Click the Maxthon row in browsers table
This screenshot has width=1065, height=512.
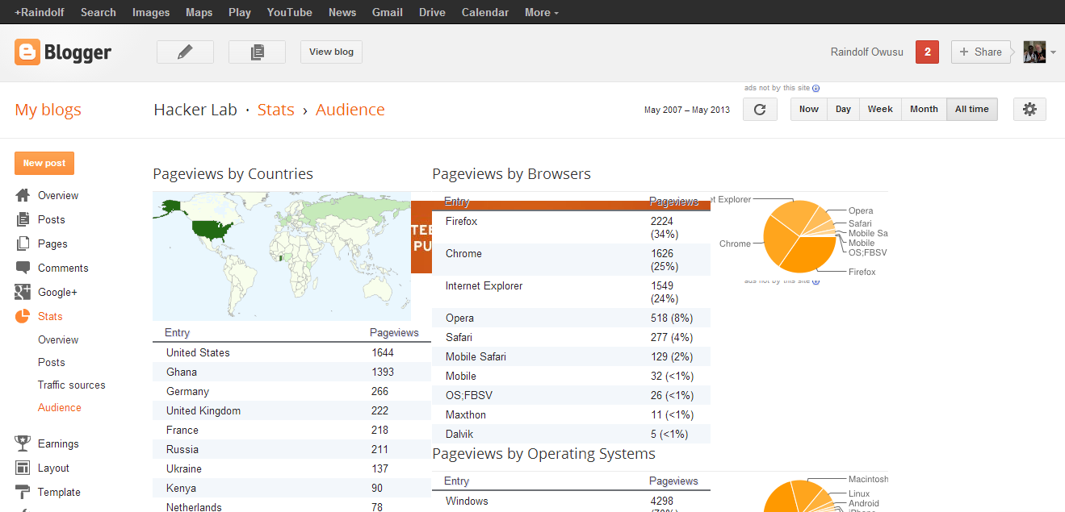(x=571, y=414)
